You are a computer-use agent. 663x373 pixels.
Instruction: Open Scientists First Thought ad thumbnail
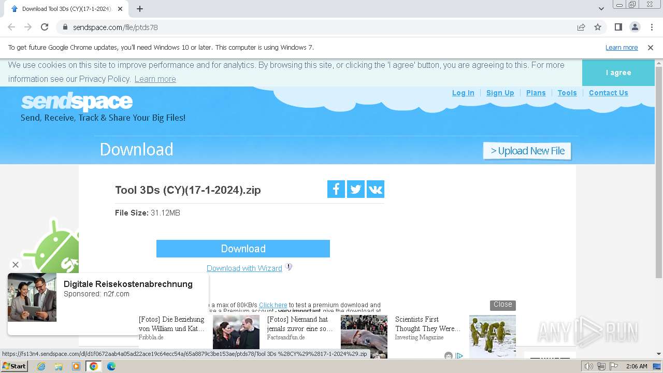493,336
